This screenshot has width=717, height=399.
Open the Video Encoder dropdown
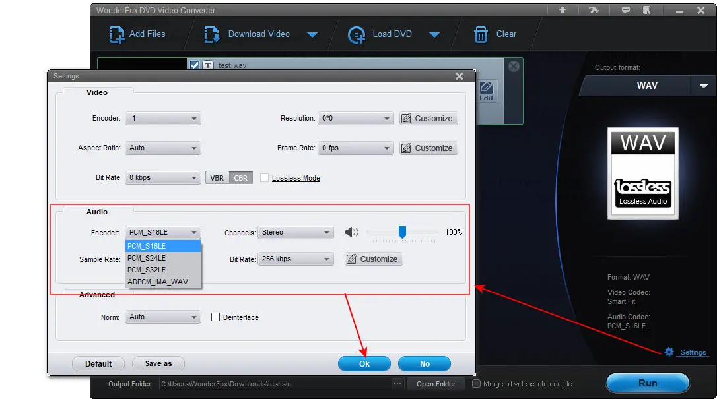tap(163, 118)
